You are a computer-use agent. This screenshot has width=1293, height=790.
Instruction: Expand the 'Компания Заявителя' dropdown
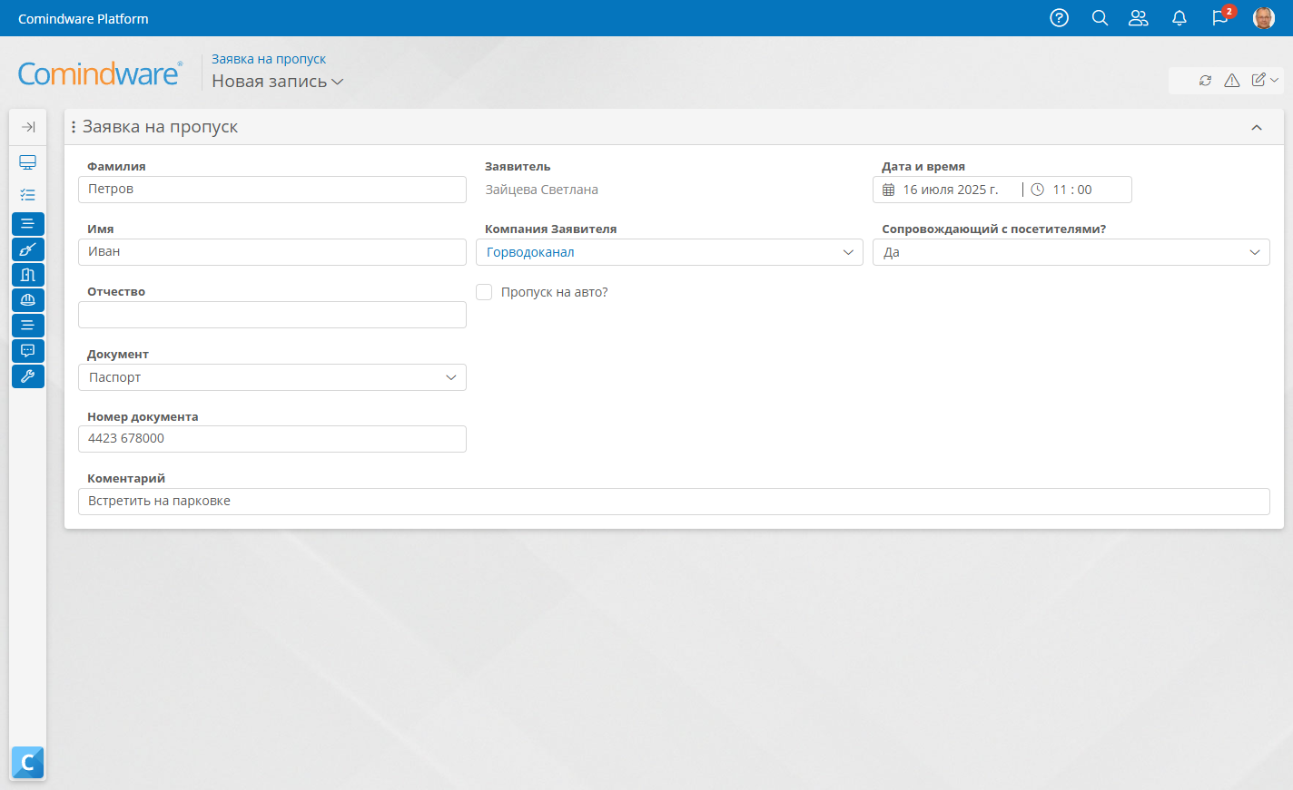pos(669,252)
